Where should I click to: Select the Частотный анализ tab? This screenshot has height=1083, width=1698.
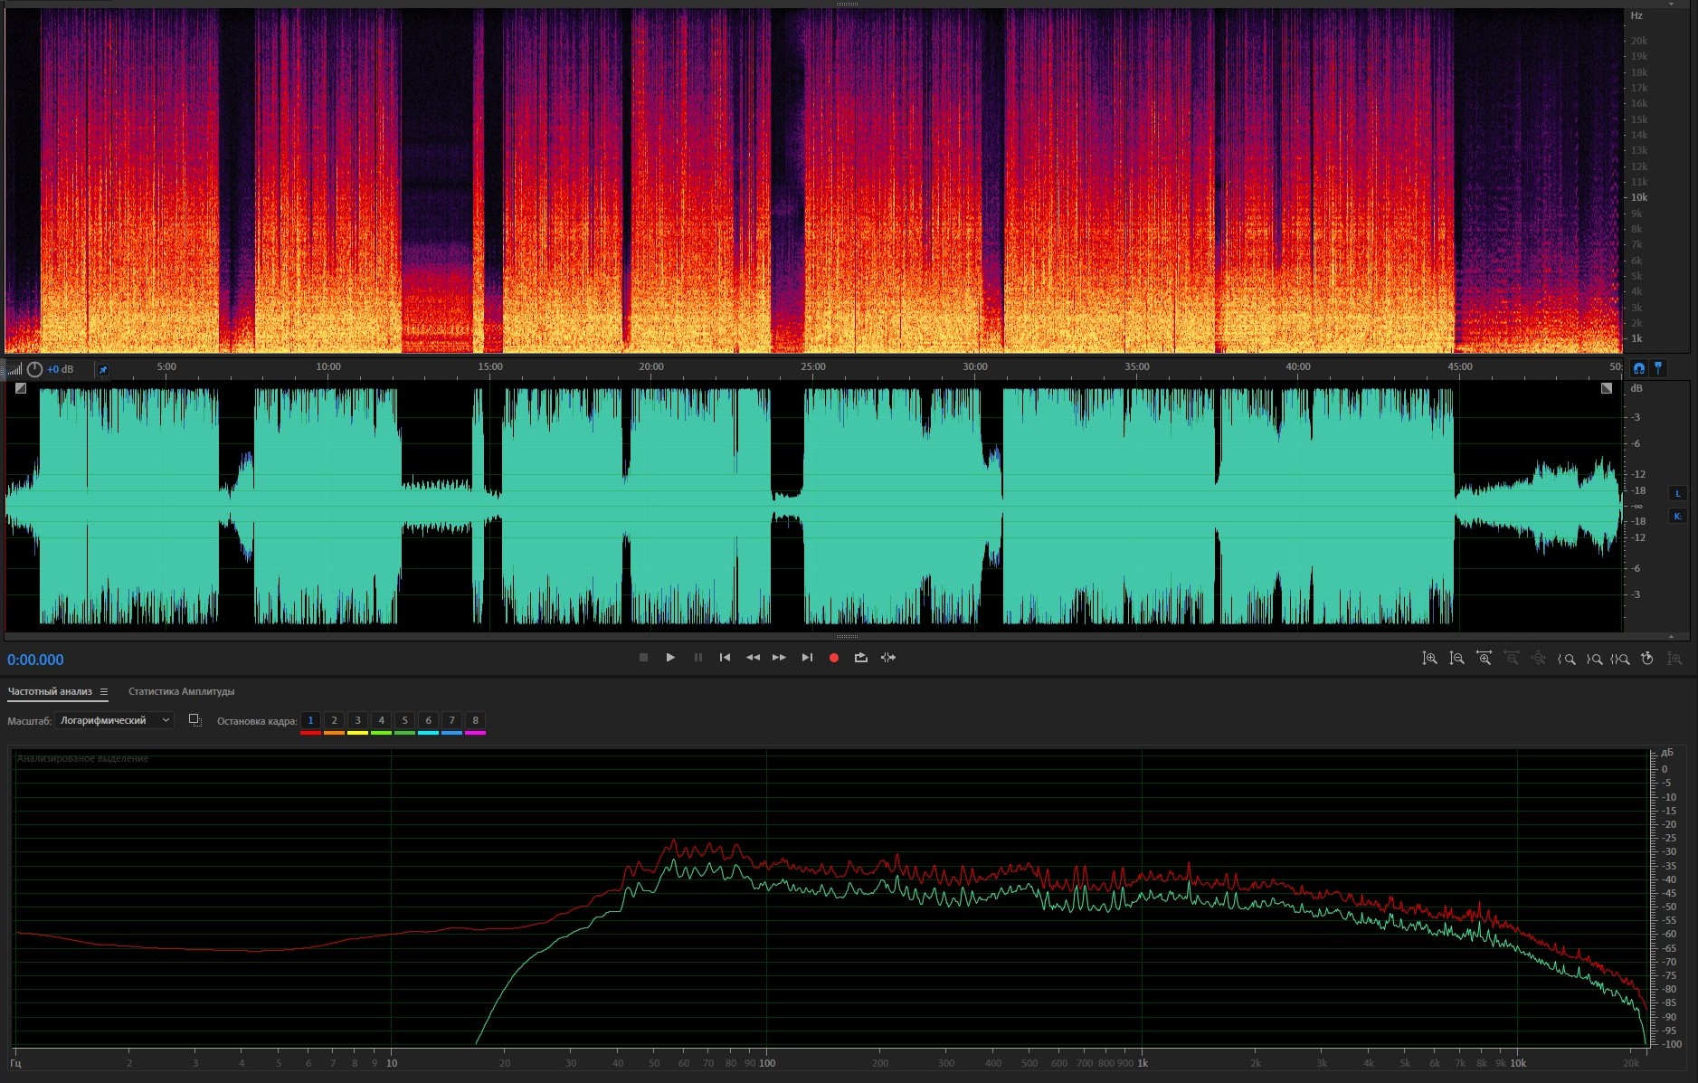tap(50, 692)
